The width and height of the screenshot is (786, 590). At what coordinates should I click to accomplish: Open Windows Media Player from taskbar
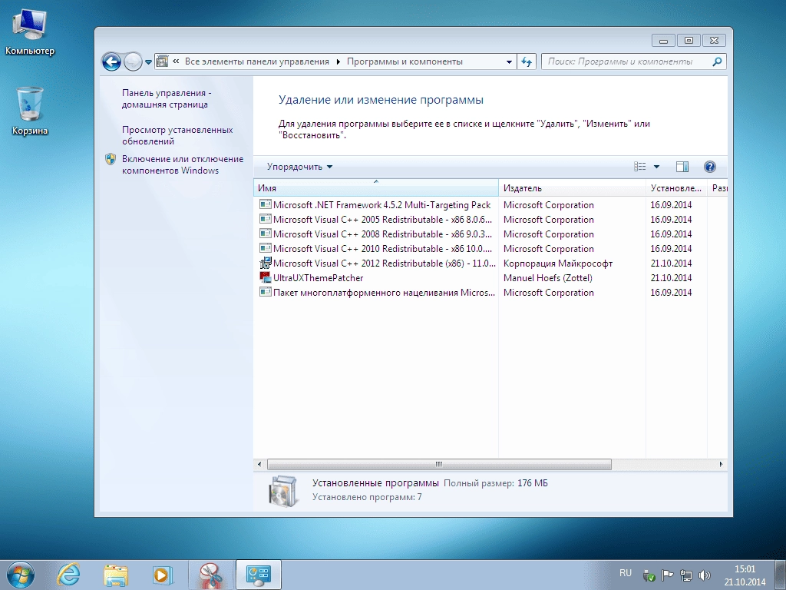click(x=162, y=575)
